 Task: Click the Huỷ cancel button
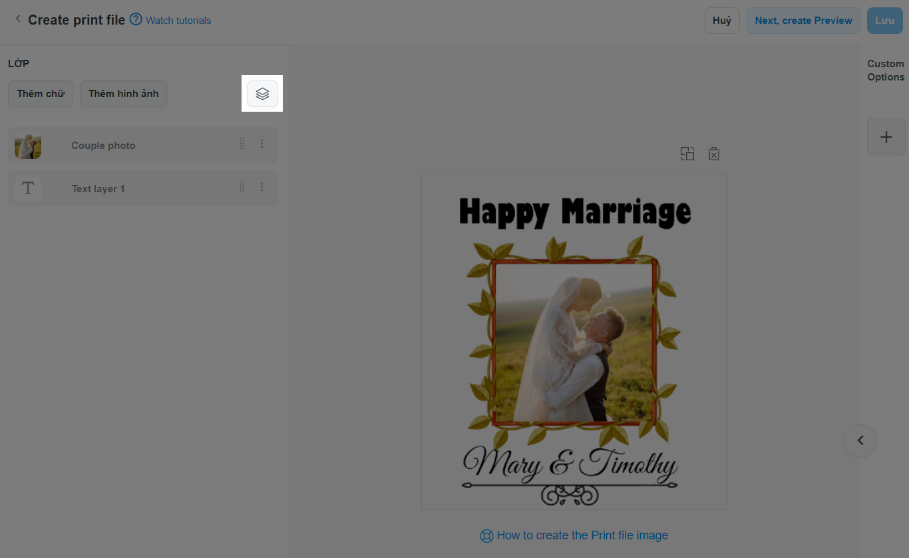(722, 21)
